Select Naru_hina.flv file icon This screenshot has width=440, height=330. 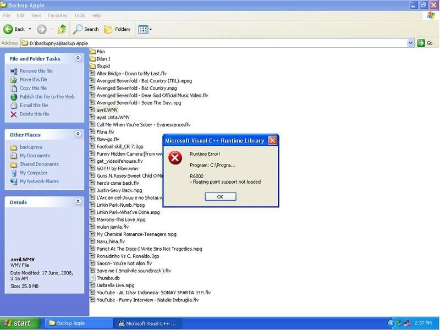(x=92, y=241)
